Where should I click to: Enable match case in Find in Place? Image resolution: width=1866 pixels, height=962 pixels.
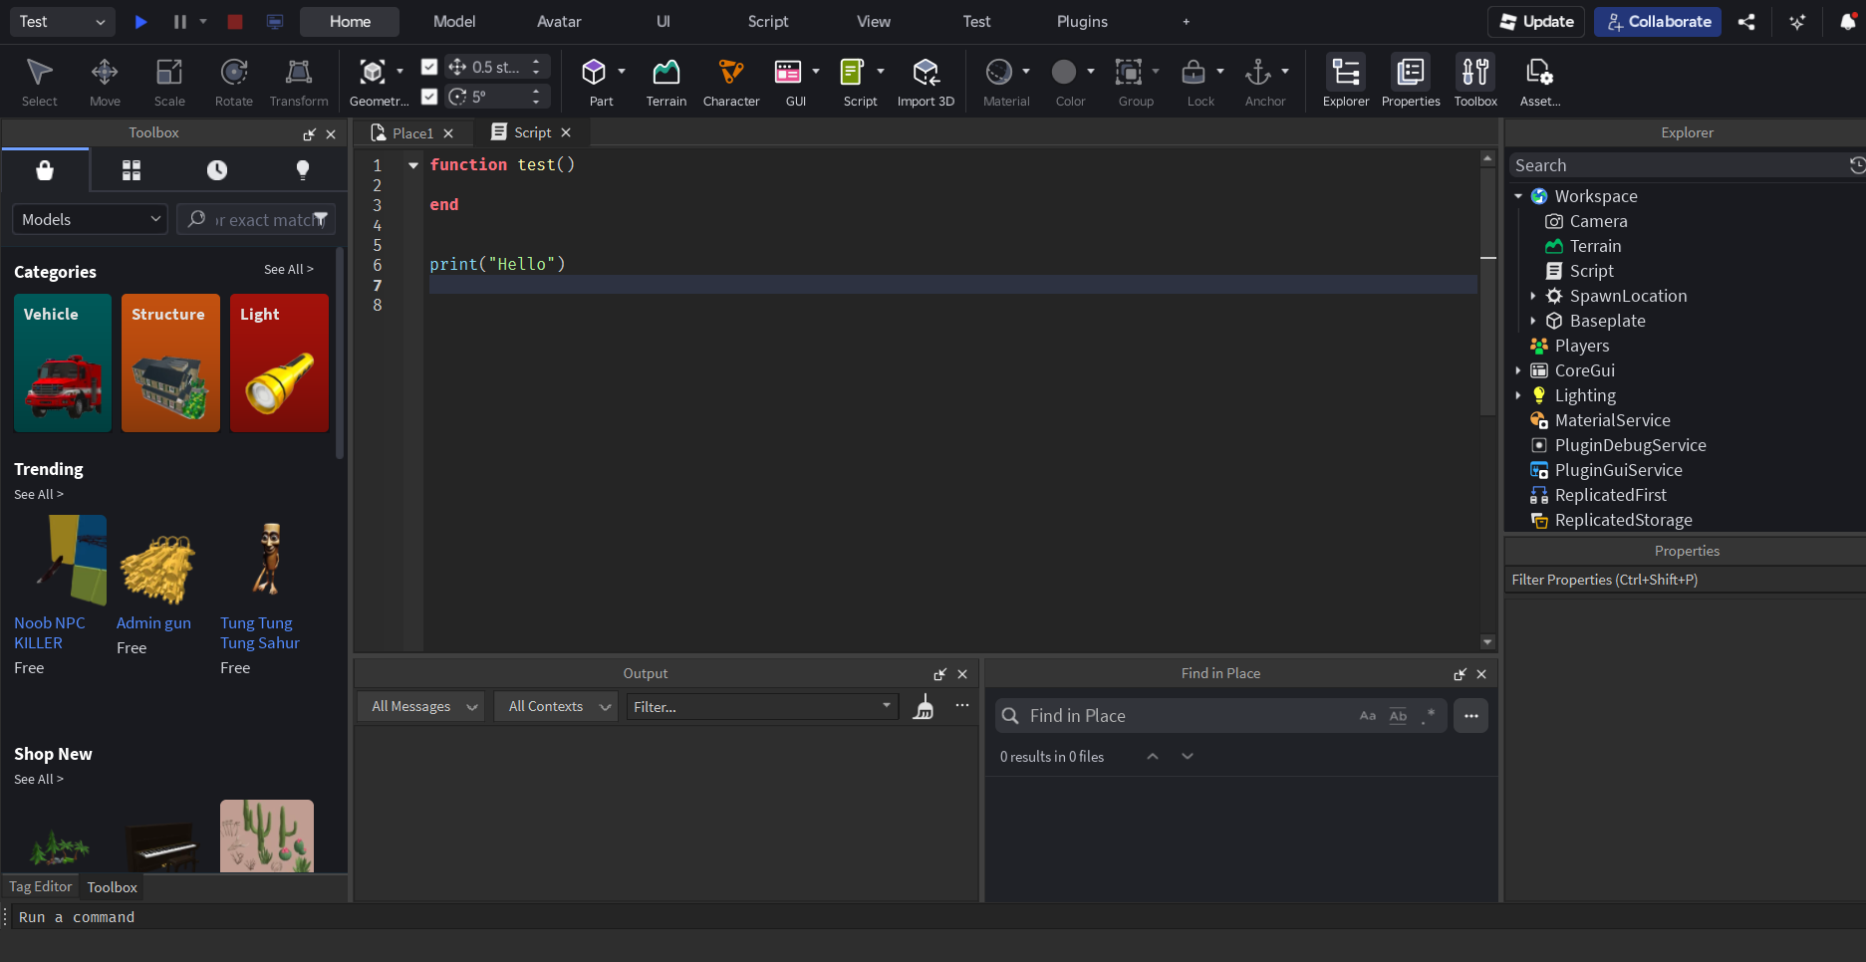pyautogui.click(x=1367, y=715)
